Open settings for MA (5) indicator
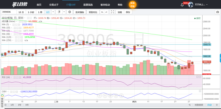221x109 pixels. pos(16,25)
